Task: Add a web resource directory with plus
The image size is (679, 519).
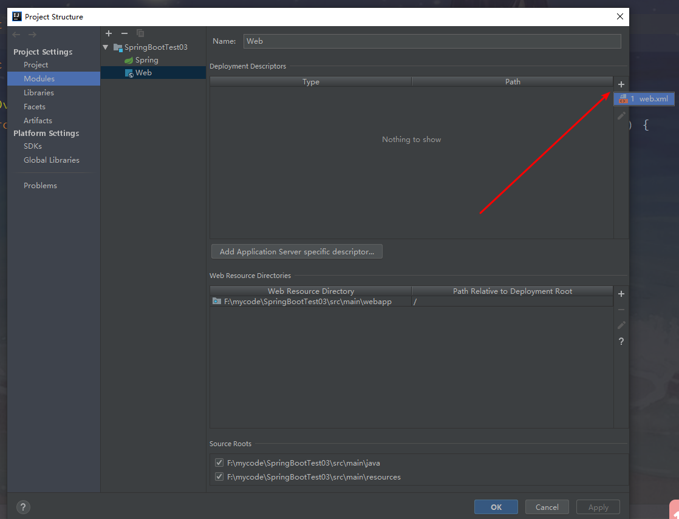Action: click(621, 294)
